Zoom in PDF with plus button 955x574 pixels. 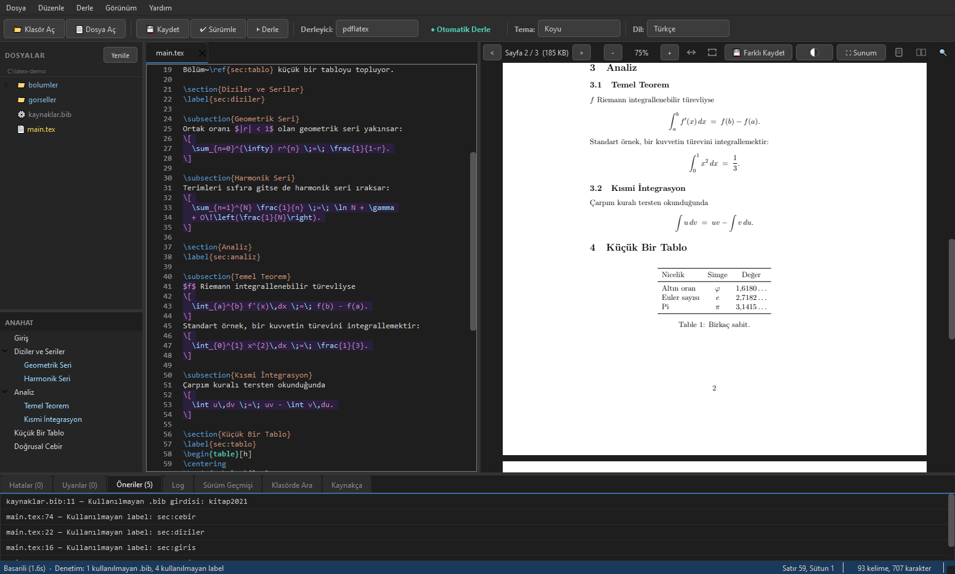[670, 53]
